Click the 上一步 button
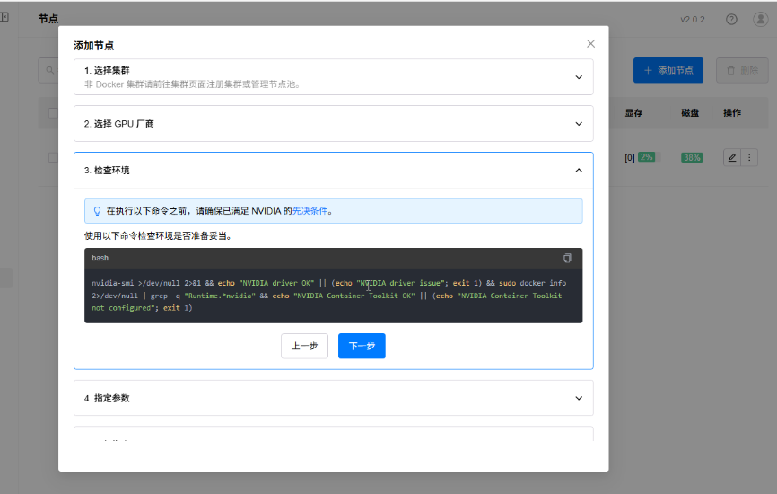 pyautogui.click(x=304, y=346)
